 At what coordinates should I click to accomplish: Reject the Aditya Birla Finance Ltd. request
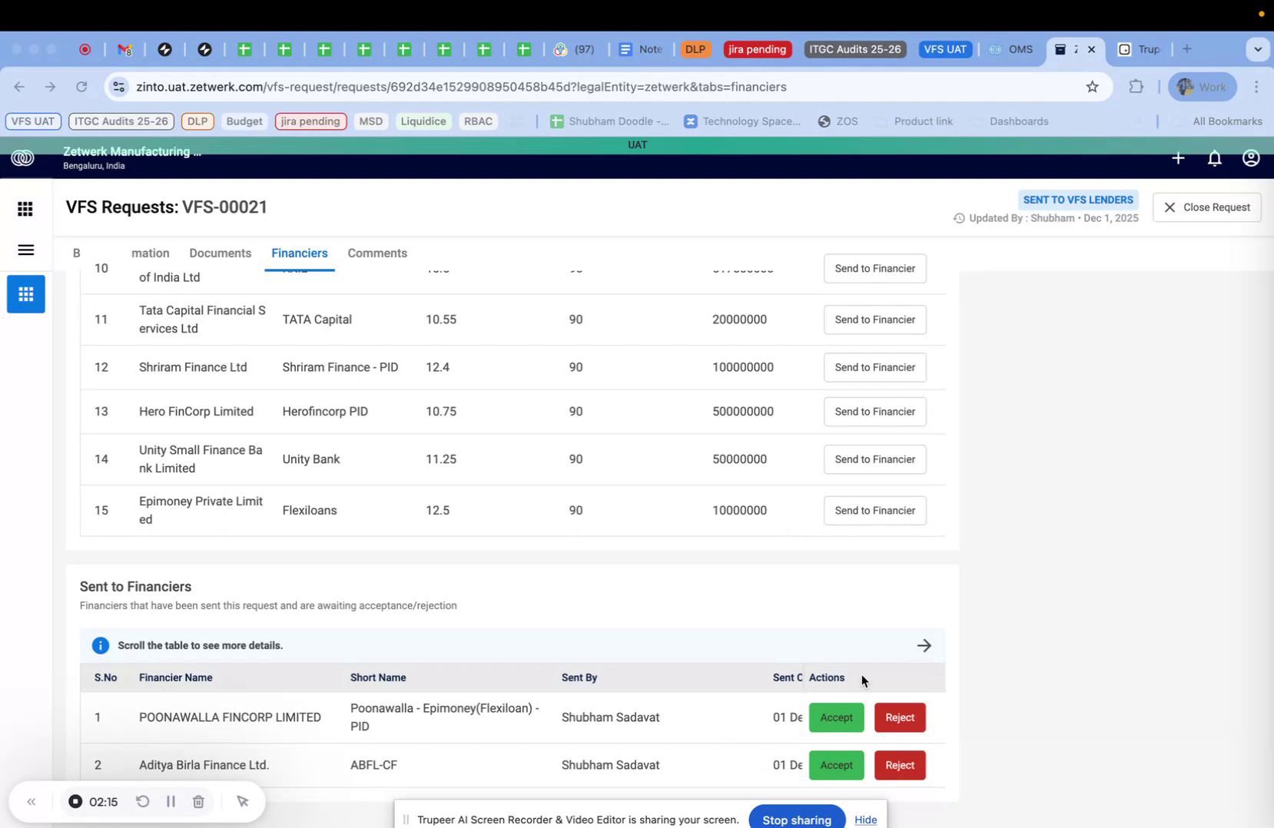click(900, 765)
